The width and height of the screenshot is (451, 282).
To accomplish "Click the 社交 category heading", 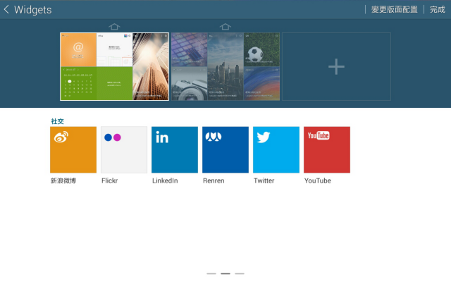I will 57,121.
